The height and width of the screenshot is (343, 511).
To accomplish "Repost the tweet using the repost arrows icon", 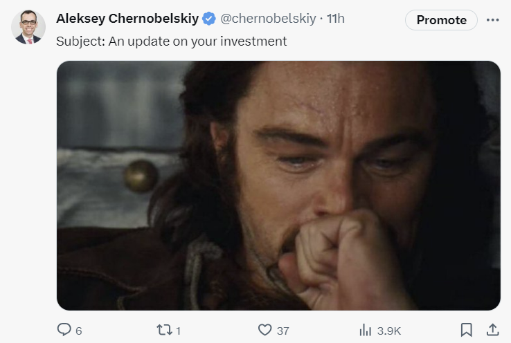I will (x=164, y=331).
